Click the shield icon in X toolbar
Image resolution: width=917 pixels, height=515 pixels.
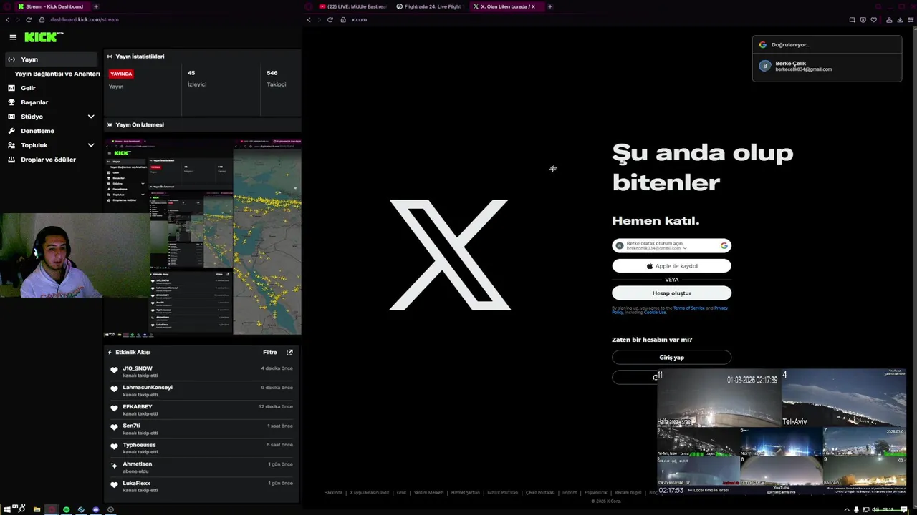pos(863,19)
